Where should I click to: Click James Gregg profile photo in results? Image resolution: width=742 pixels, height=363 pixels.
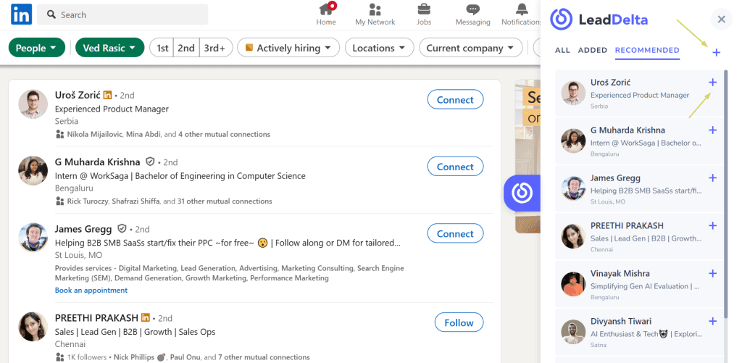33,238
